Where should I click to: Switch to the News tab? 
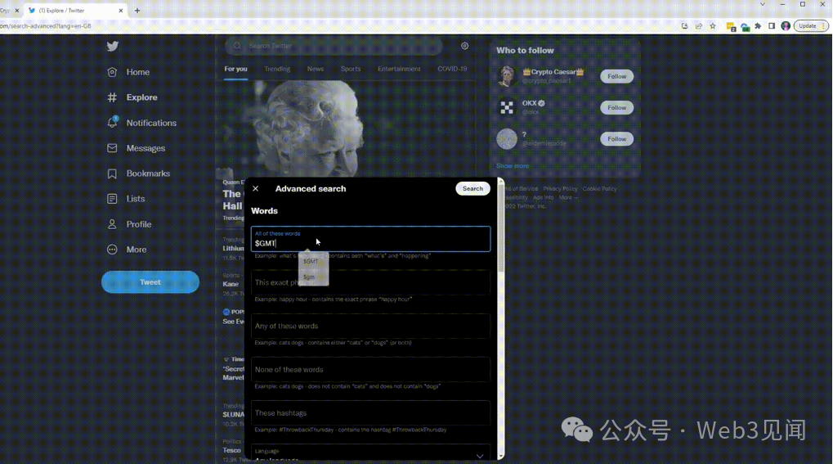[x=316, y=69]
